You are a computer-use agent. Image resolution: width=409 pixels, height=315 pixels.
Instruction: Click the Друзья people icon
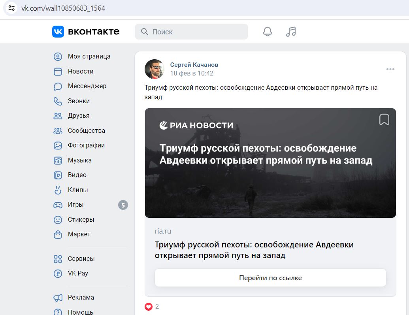point(58,116)
